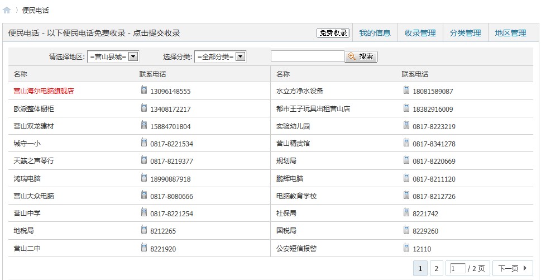The image size is (541, 280).
Task: Click the phone icon beside 0817-8212726
Action: (x=406, y=195)
